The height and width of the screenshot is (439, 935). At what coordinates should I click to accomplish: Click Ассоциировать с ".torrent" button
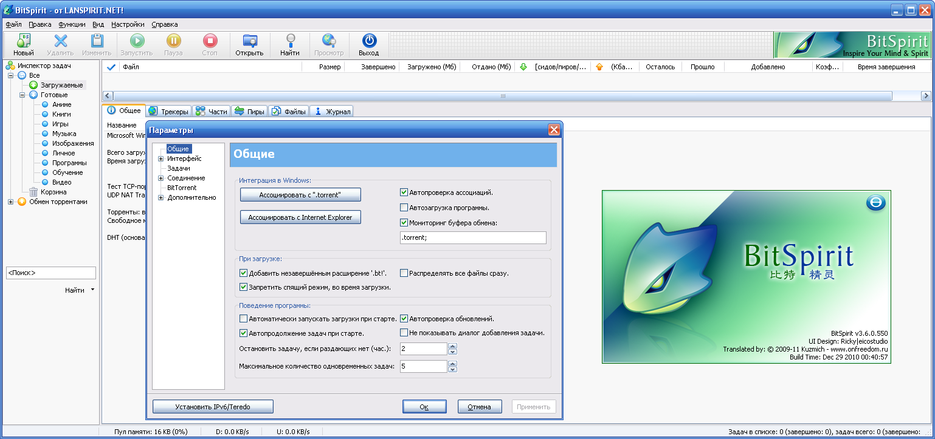click(x=300, y=194)
